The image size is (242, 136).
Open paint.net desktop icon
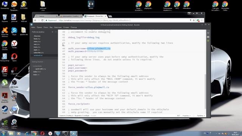tap(14, 18)
